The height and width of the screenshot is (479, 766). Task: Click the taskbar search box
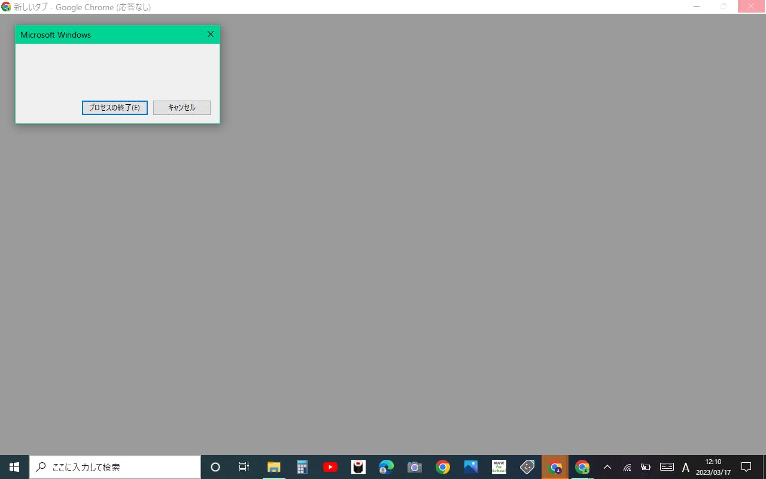(x=115, y=467)
